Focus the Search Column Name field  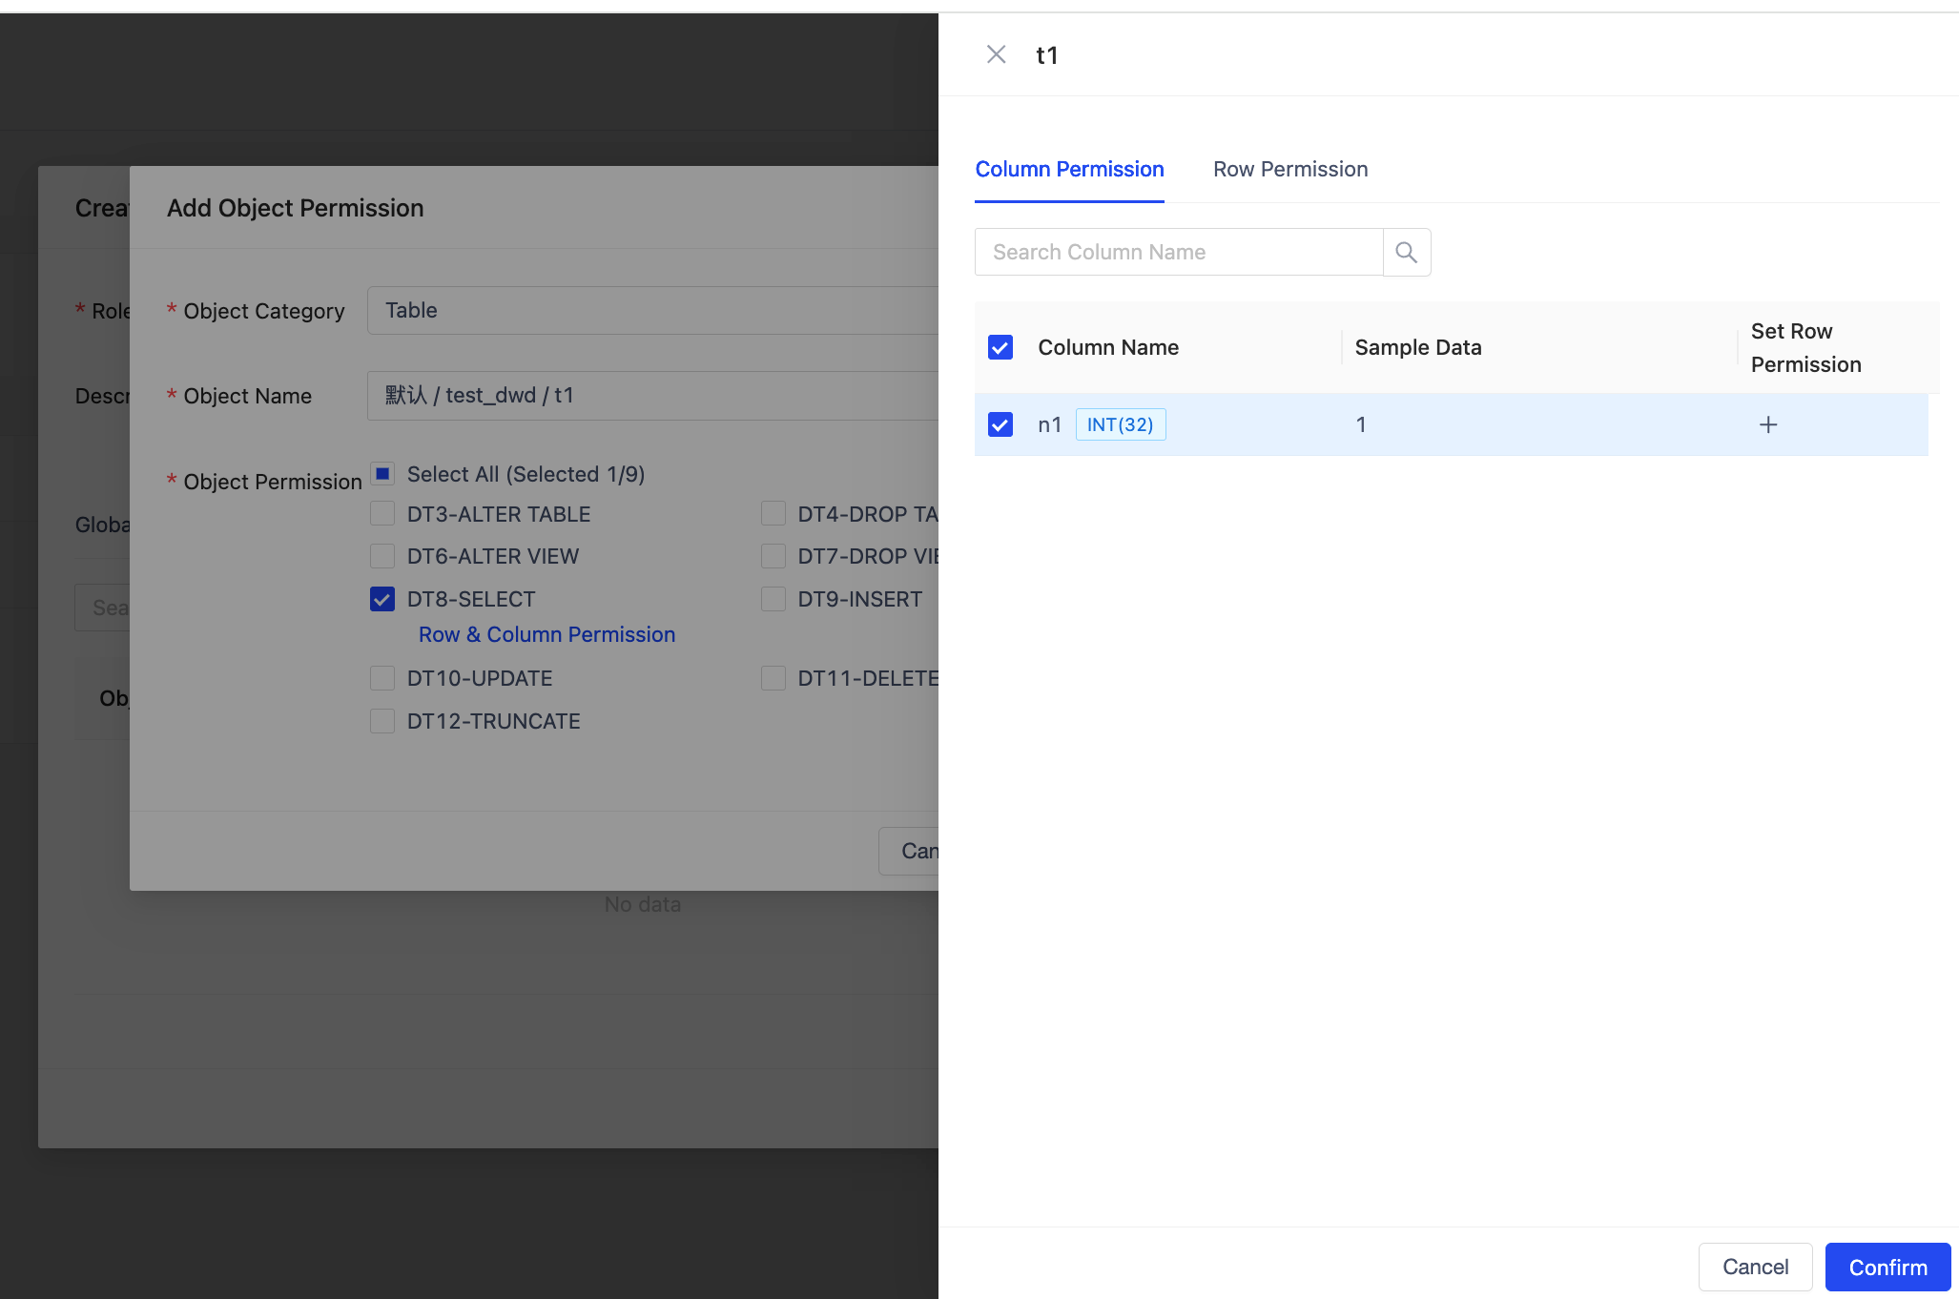pos(1178,252)
